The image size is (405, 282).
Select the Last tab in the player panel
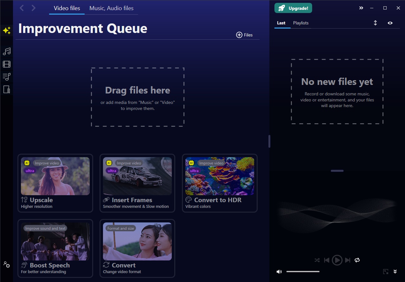(x=281, y=23)
